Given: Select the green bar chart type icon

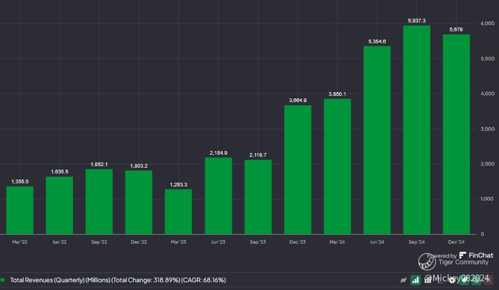Looking at the screenshot, I should click(416, 280).
